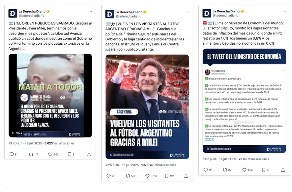
Task: Open the Ministro de Economía tweet image
Action: tap(244, 101)
